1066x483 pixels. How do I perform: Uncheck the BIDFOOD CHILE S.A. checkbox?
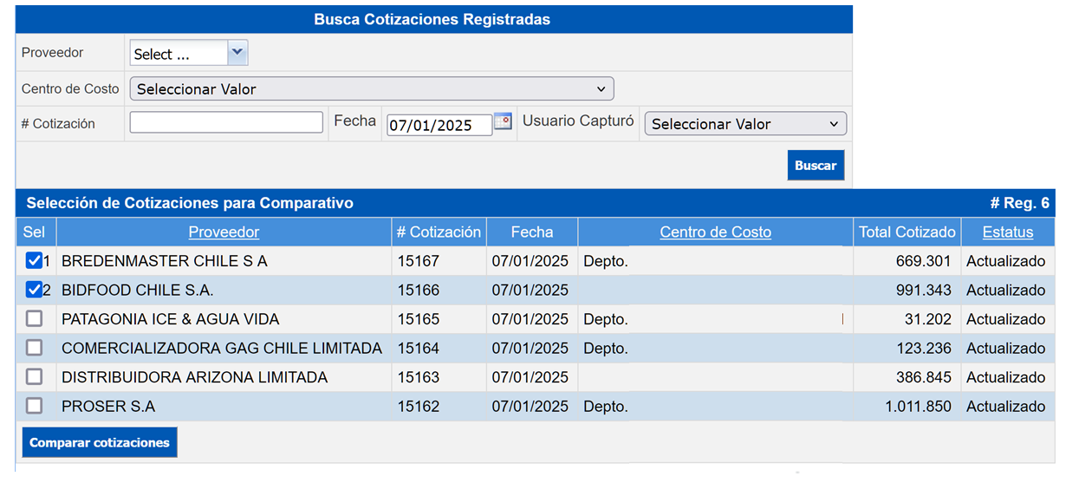pos(34,290)
